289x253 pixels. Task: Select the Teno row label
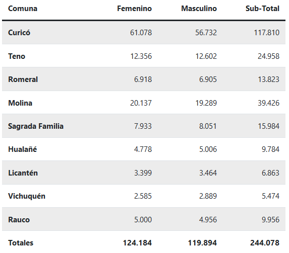17,56
